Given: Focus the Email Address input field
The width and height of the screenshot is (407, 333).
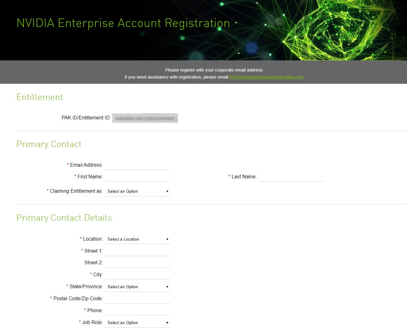Looking at the screenshot, I should [137, 165].
